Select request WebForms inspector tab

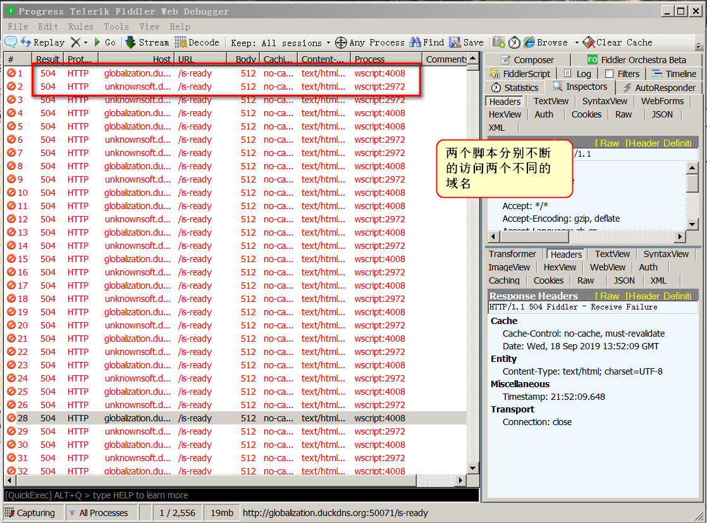coord(662,101)
